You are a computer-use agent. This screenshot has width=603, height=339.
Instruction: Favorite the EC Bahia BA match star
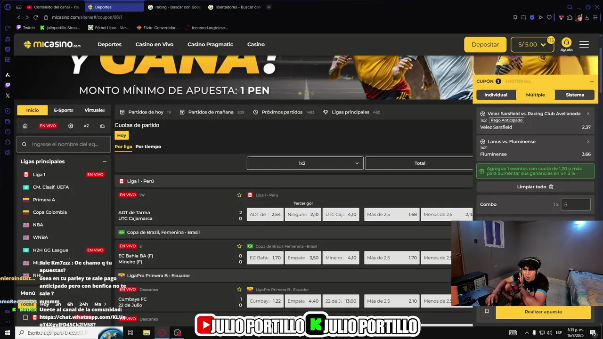pyautogui.click(x=239, y=246)
